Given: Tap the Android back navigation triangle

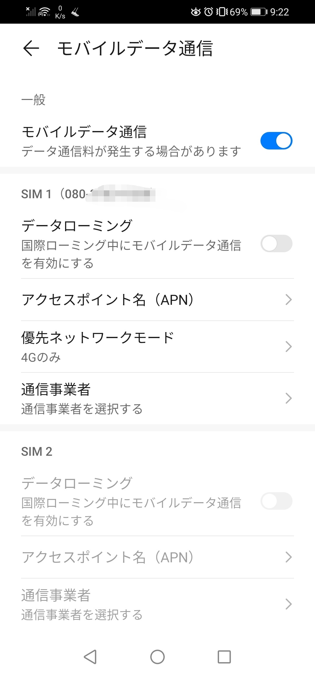Looking at the screenshot, I should click(90, 657).
